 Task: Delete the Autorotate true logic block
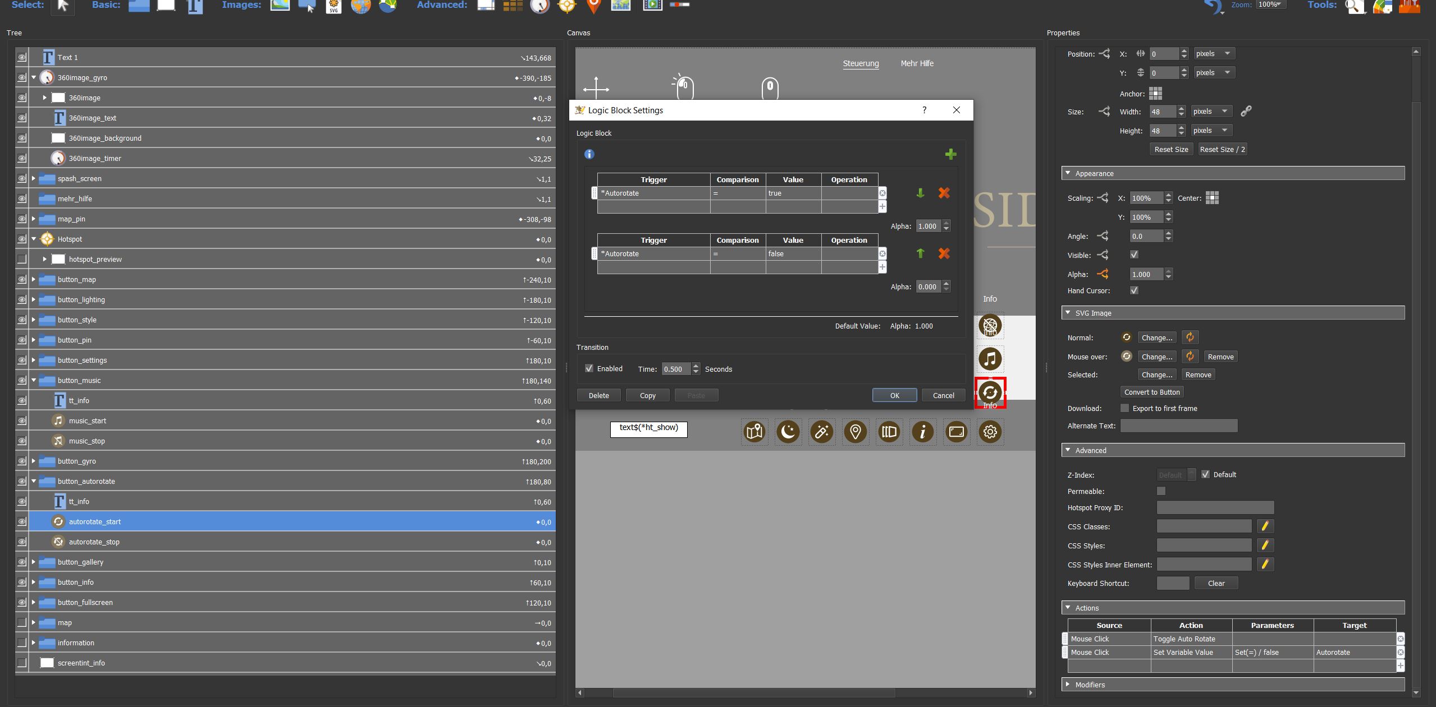[x=944, y=193]
